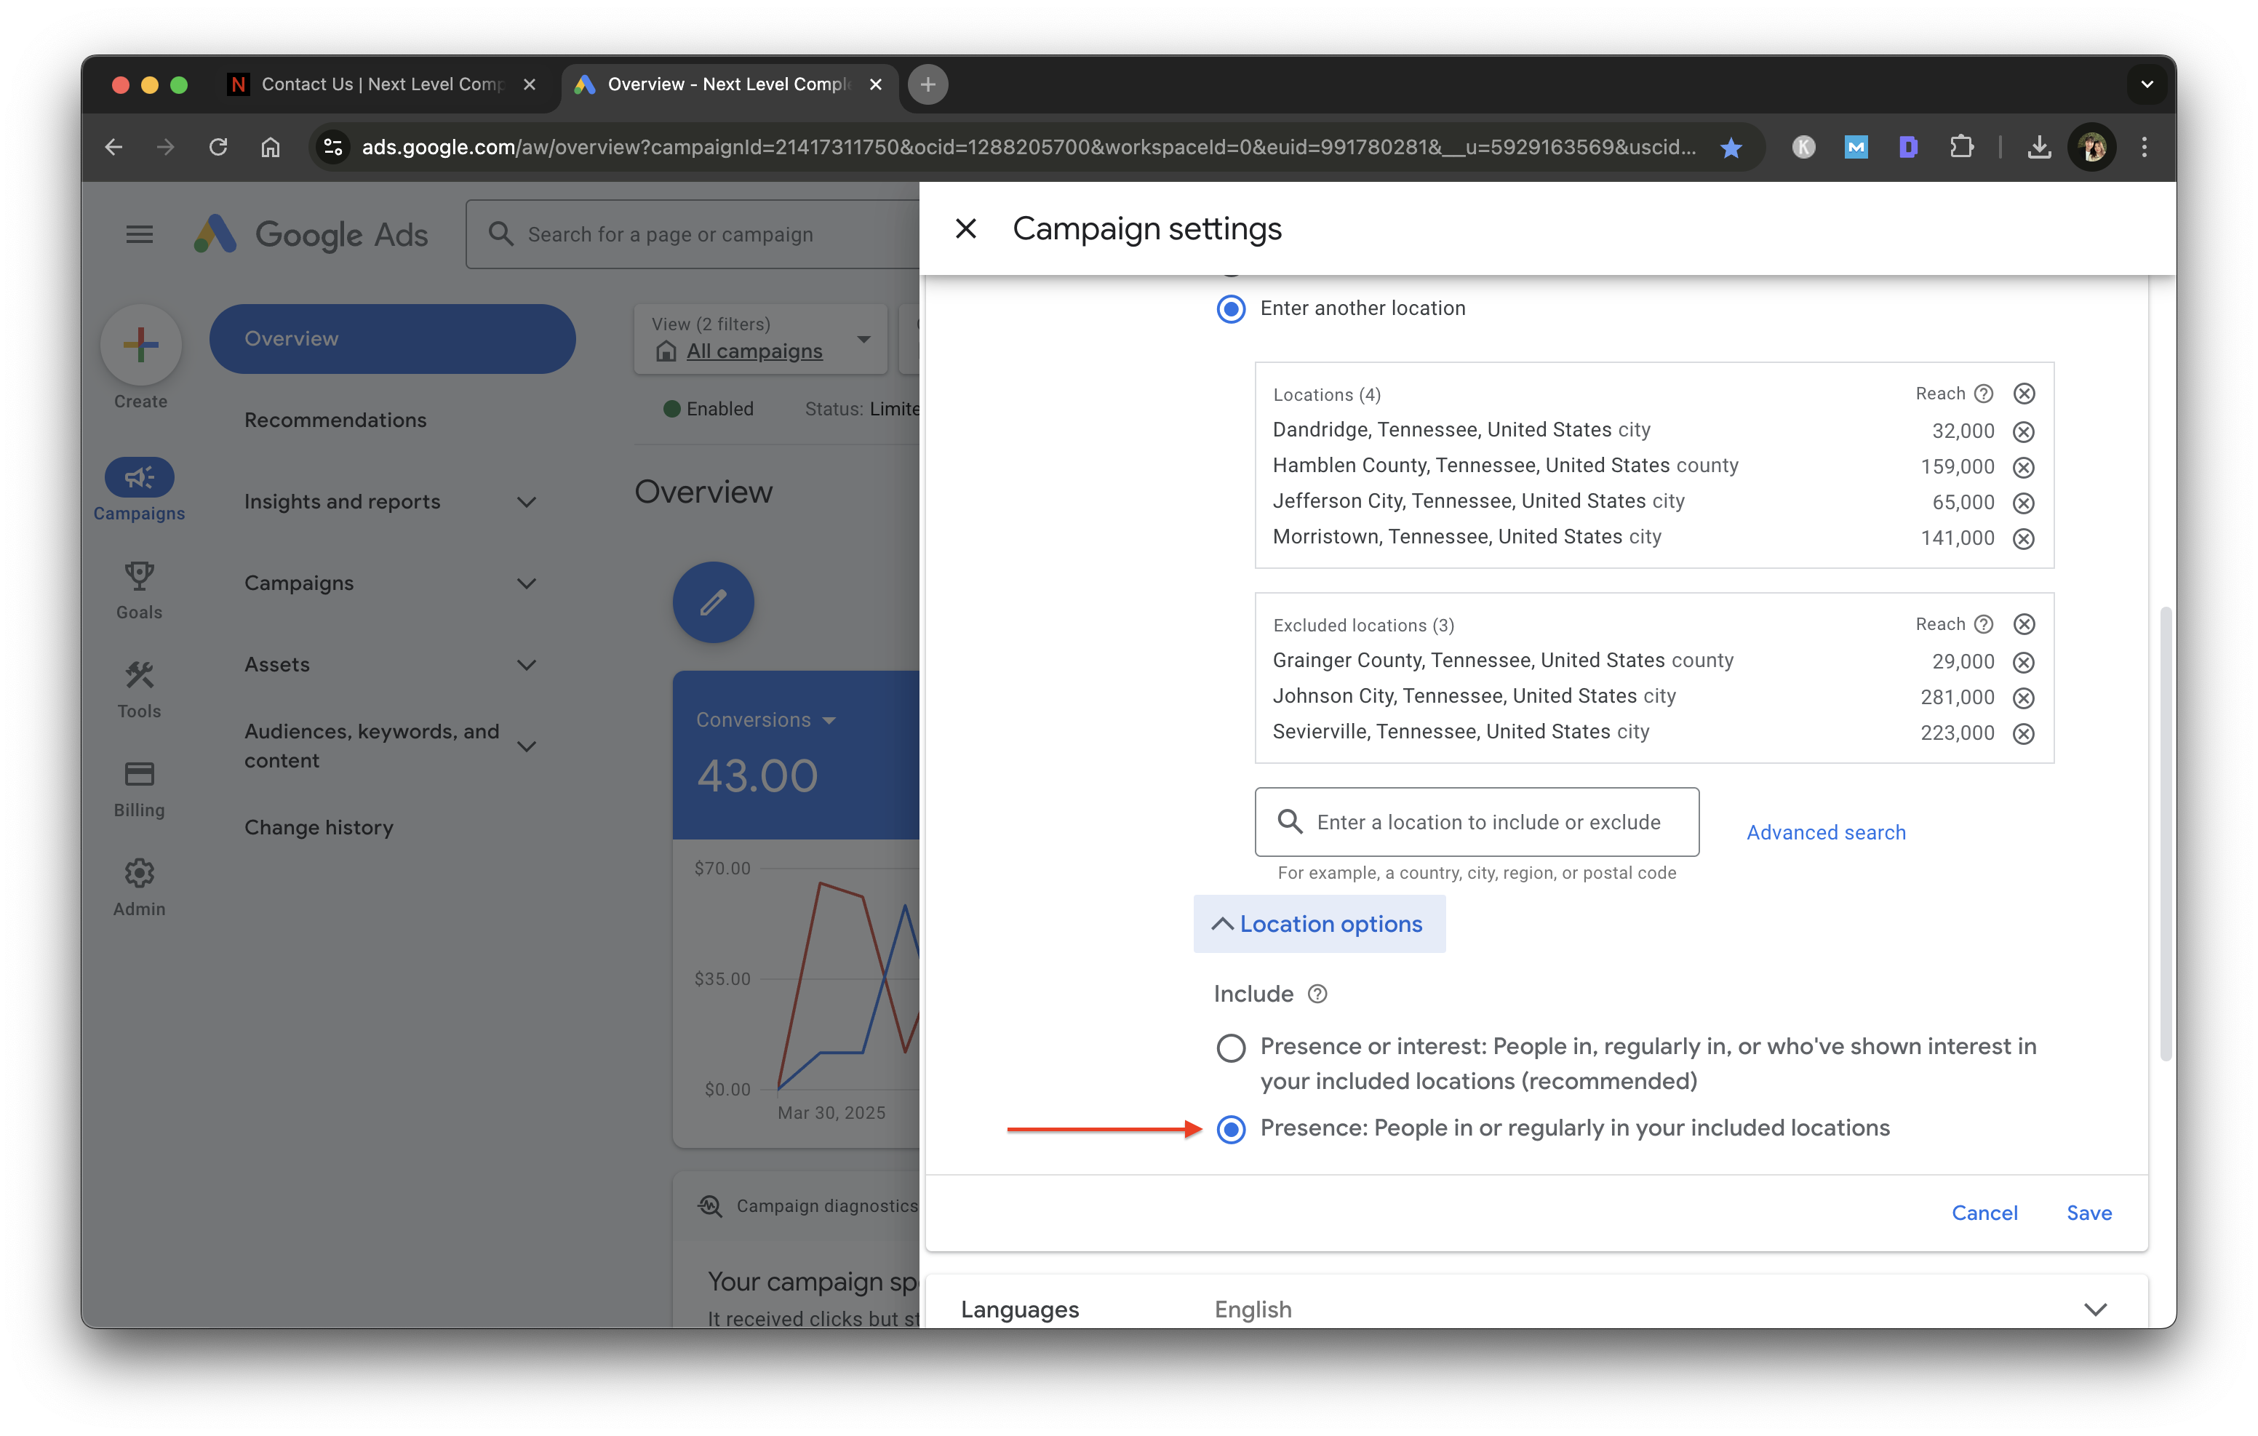The height and width of the screenshot is (1436, 2258).
Task: Remove Jefferson City from targeted locations
Action: 2024,502
